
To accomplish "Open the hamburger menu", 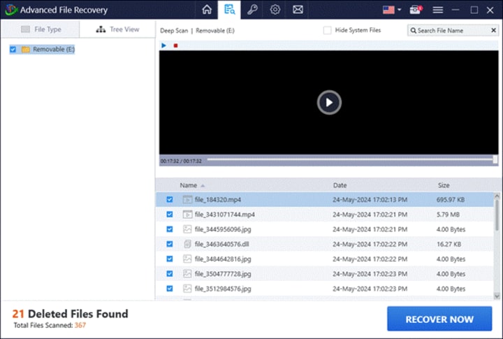I will pyautogui.click(x=437, y=10).
